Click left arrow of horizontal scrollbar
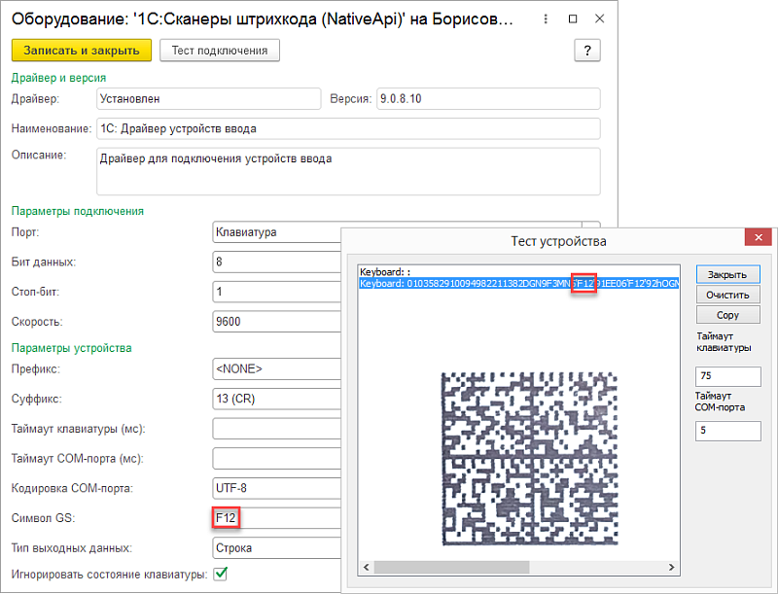Viewport: 778px width, 594px height. (x=366, y=567)
